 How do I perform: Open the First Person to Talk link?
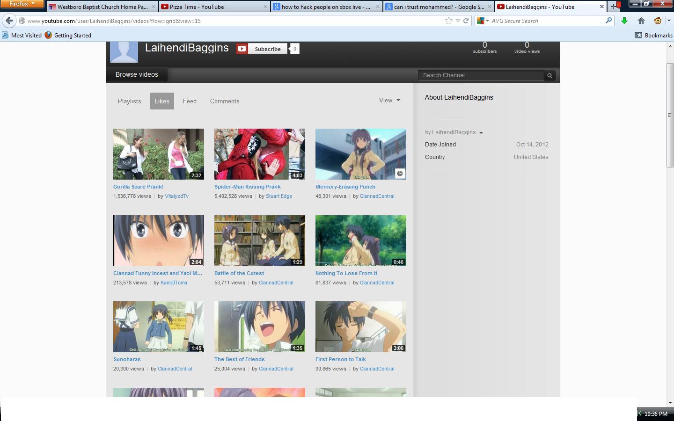pyautogui.click(x=341, y=359)
